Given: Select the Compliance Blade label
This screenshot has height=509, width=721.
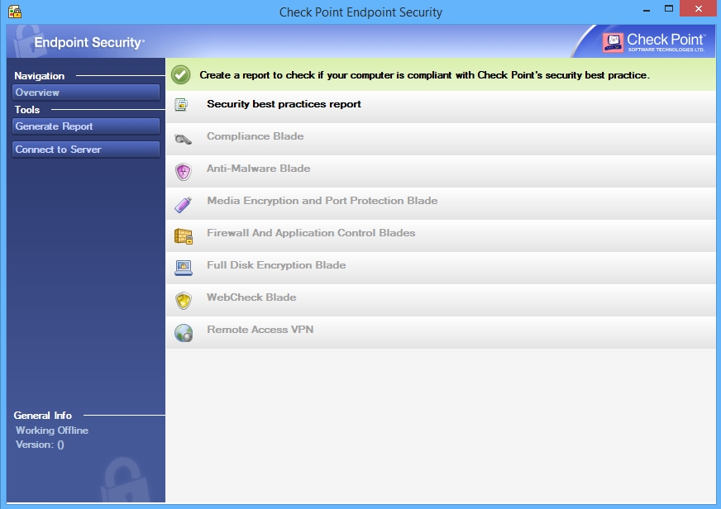Looking at the screenshot, I should tap(255, 136).
